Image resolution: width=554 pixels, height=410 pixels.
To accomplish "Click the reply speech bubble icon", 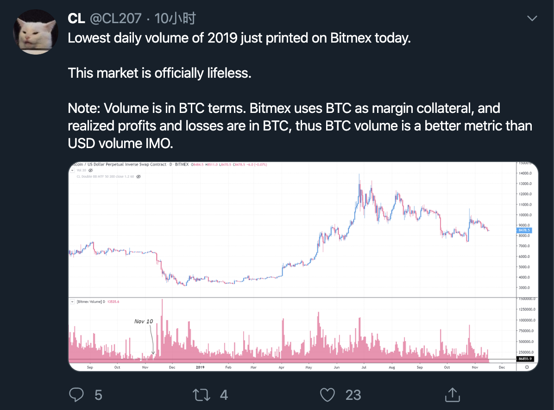I will point(77,395).
